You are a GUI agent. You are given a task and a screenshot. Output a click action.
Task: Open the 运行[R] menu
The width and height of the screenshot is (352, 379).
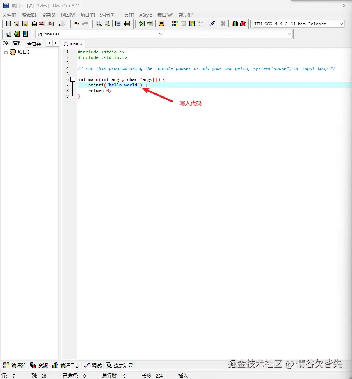tap(107, 15)
